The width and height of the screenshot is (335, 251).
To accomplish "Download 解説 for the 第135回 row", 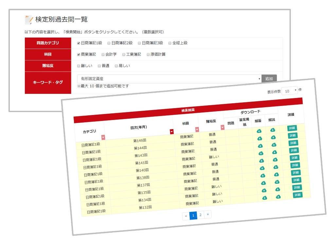I will [x=277, y=182].
